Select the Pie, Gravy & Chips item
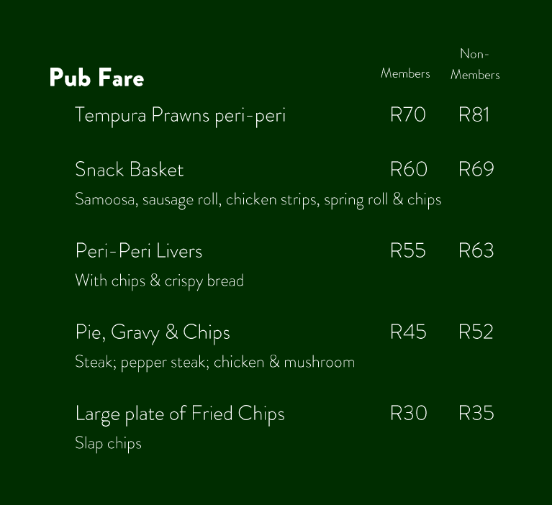Viewport: 552px width, 505px height. click(152, 332)
